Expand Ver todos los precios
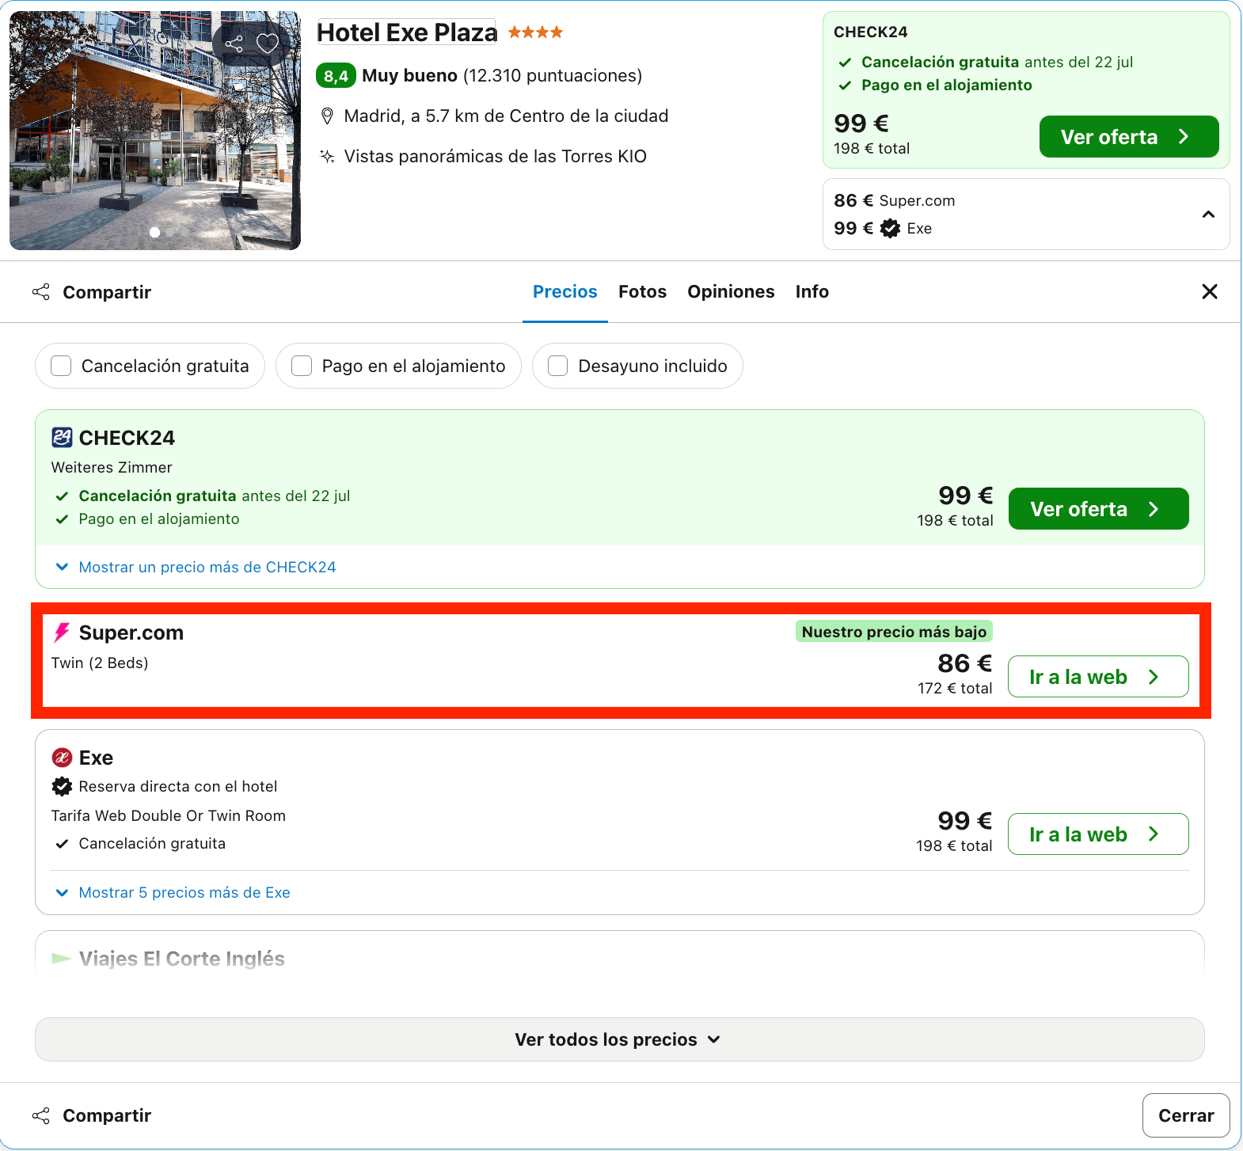Image resolution: width=1243 pixels, height=1151 pixels. tap(619, 1039)
